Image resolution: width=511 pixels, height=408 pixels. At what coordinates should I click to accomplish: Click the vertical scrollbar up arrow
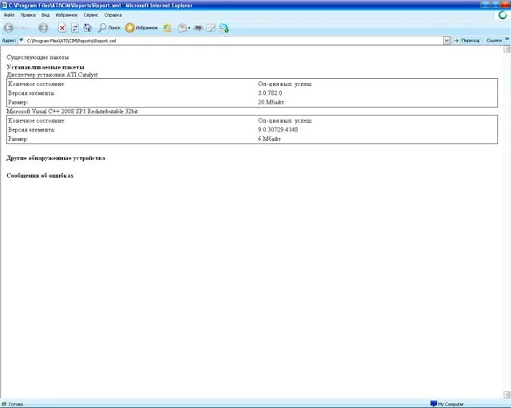point(507,49)
